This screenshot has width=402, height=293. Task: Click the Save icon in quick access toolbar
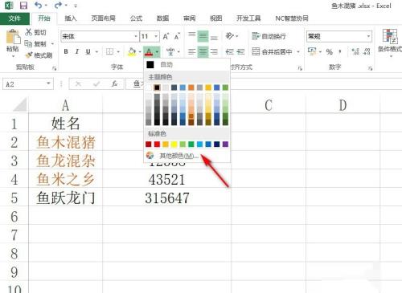point(23,6)
